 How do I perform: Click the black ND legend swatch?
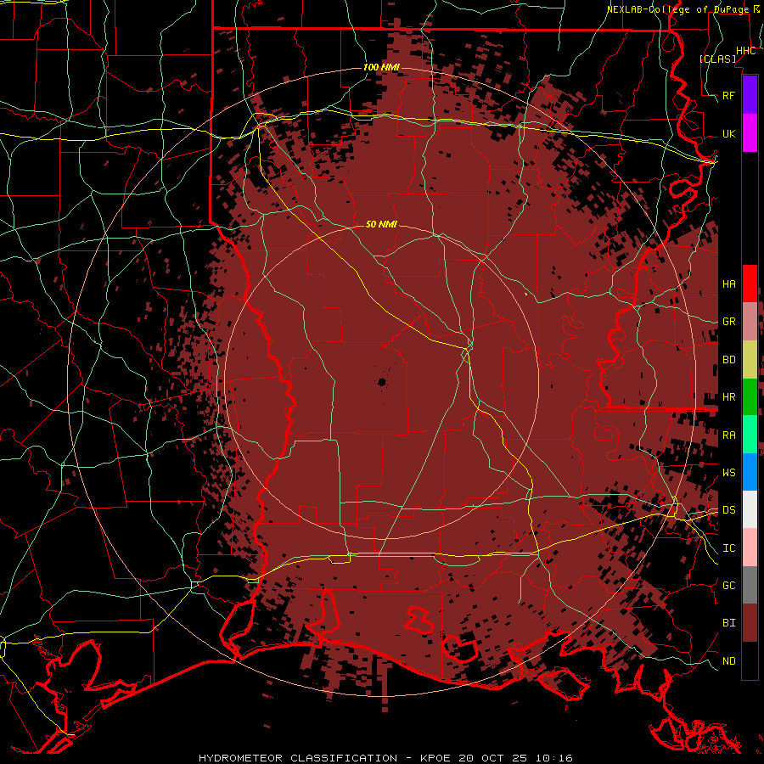tap(750, 660)
